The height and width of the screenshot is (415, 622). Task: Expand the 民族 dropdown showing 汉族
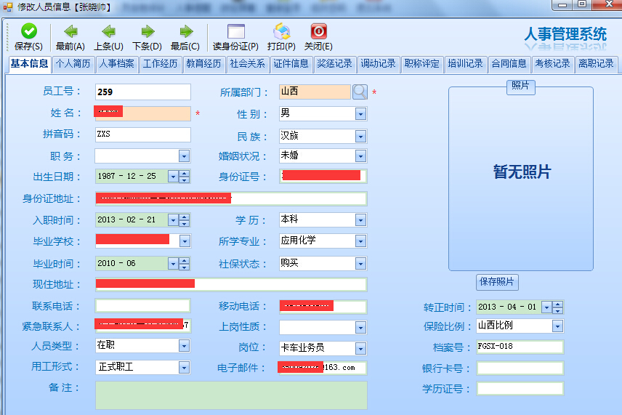(360, 137)
